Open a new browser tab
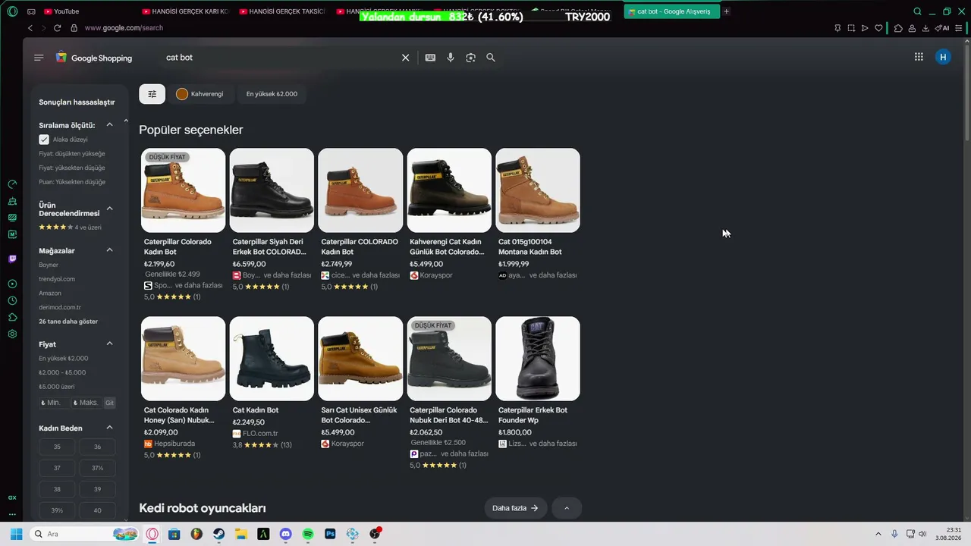971x546 pixels. click(x=727, y=11)
